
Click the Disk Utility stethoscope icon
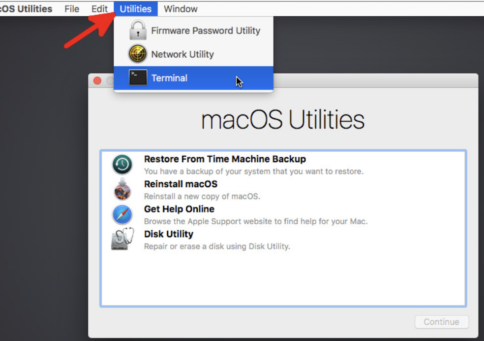122,239
